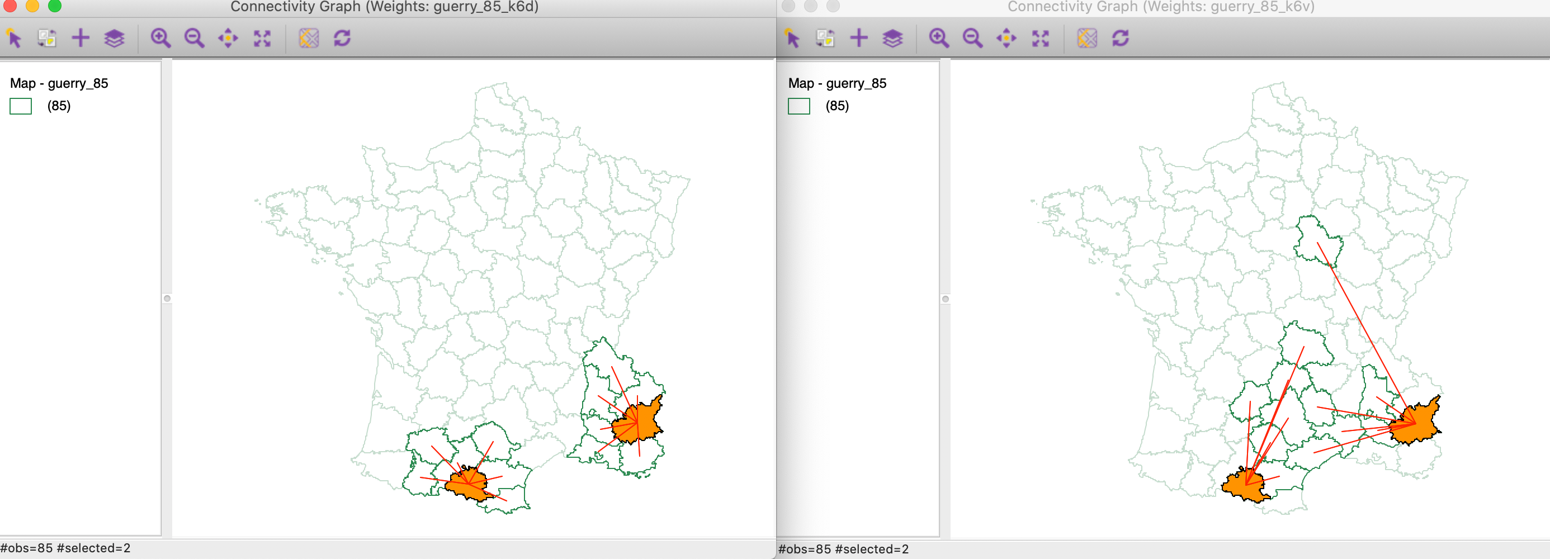Click (85) legend count in k6v window
The height and width of the screenshot is (559, 1550).
pyautogui.click(x=837, y=106)
